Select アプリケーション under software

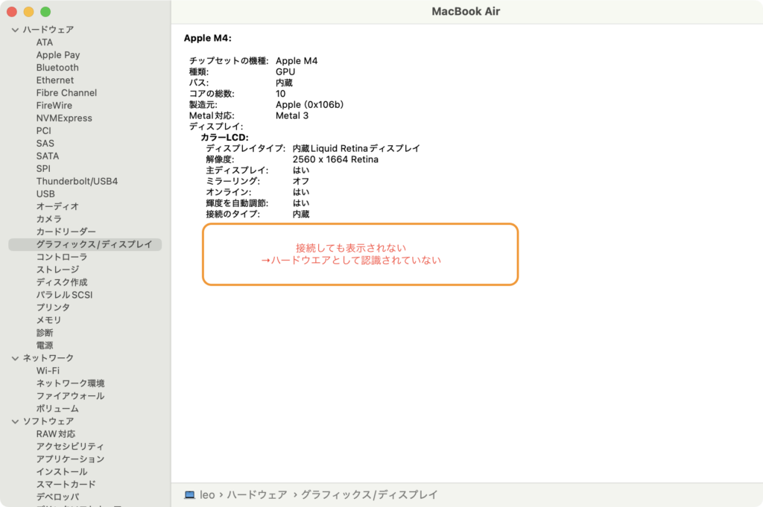tap(70, 459)
